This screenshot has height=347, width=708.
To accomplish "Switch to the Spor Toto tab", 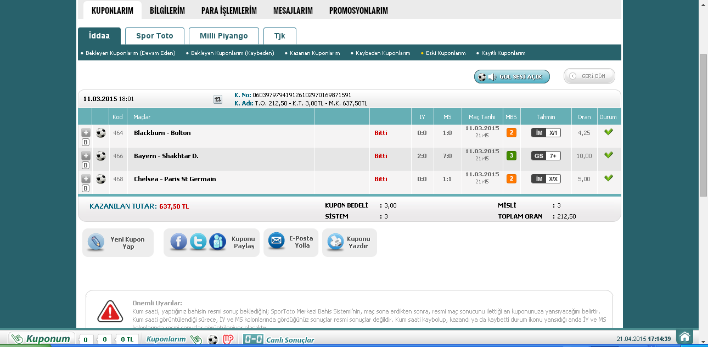I will (x=155, y=36).
